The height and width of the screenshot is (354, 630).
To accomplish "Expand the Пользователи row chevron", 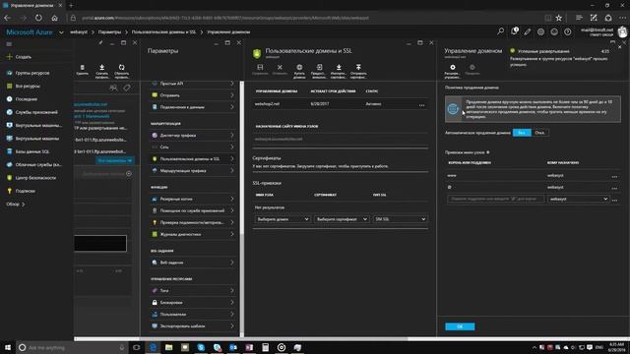I will click(232, 315).
